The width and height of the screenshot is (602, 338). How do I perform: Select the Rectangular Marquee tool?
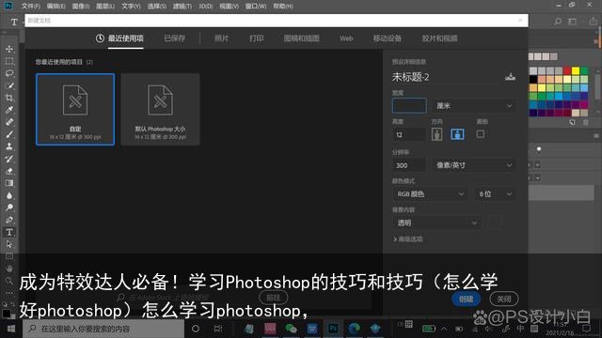[9, 61]
